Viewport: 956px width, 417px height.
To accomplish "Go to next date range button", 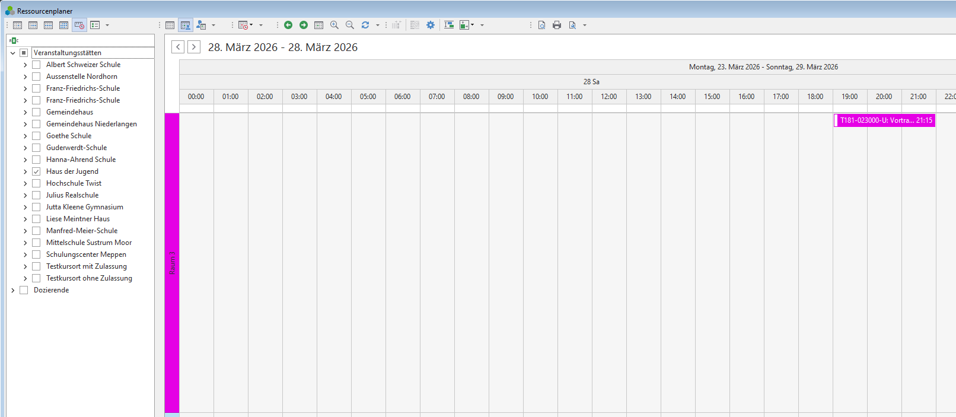I will tap(194, 47).
